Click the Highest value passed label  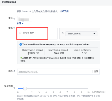tap(33, 50)
